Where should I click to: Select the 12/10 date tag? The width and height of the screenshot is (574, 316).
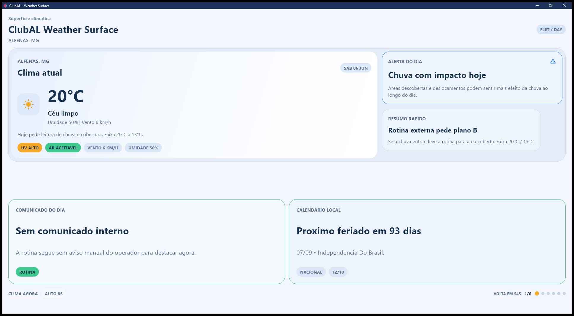338,272
